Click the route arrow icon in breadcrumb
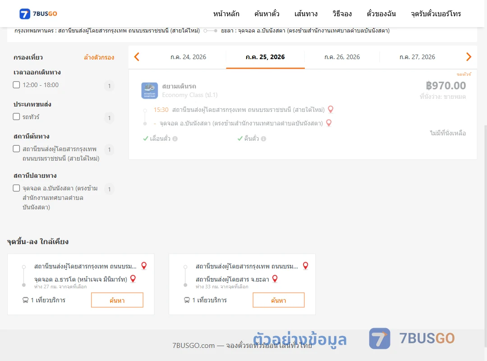Viewport: 487px width, 361px height. point(210,31)
